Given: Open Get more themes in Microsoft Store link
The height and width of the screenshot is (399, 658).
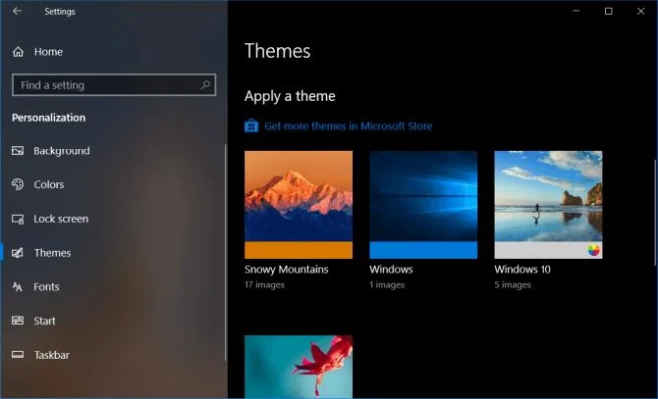Looking at the screenshot, I should [x=349, y=126].
